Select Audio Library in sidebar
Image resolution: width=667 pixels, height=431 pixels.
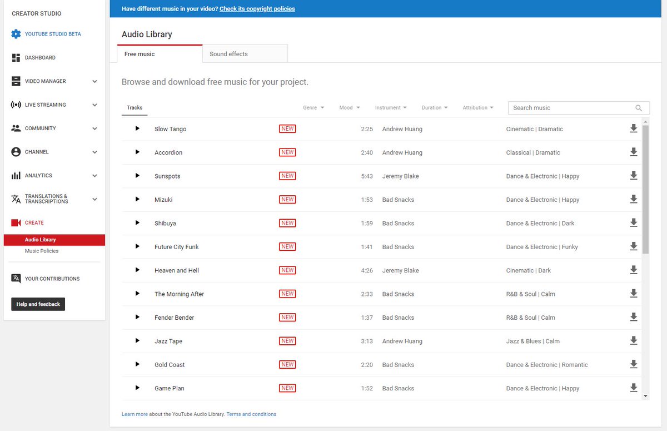(54, 240)
